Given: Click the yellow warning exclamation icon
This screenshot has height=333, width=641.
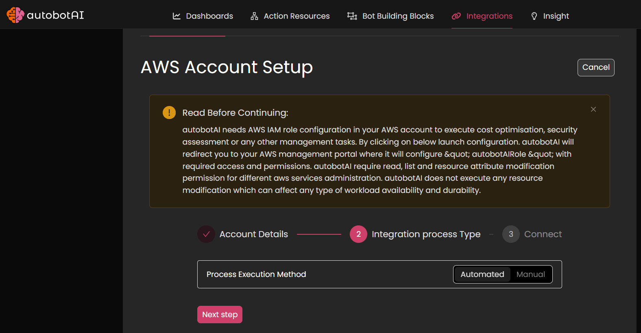Looking at the screenshot, I should (x=169, y=112).
